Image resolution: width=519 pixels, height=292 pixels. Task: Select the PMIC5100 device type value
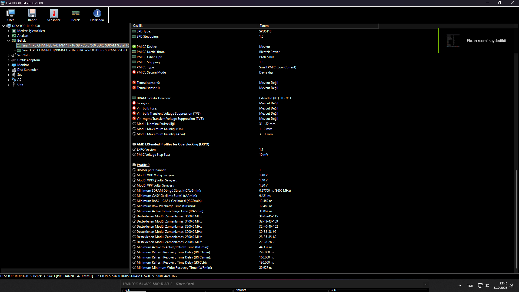tap(266, 57)
